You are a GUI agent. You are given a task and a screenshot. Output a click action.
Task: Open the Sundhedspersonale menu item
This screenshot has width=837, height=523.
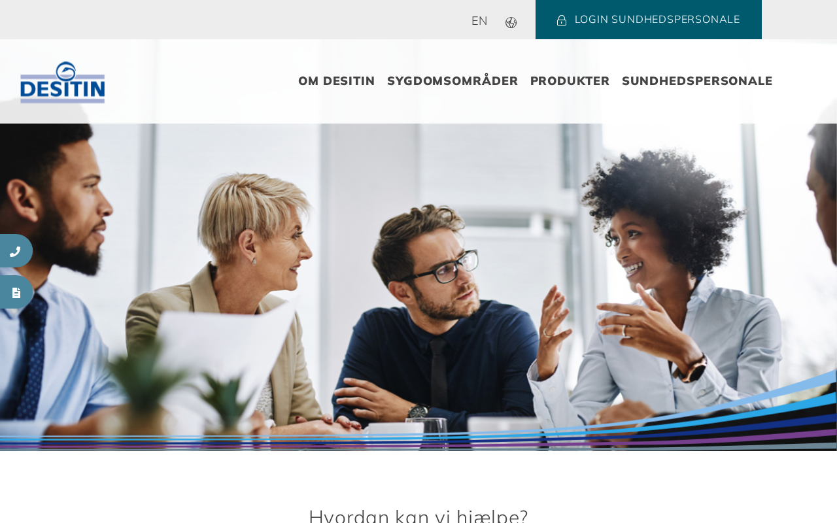point(697,81)
